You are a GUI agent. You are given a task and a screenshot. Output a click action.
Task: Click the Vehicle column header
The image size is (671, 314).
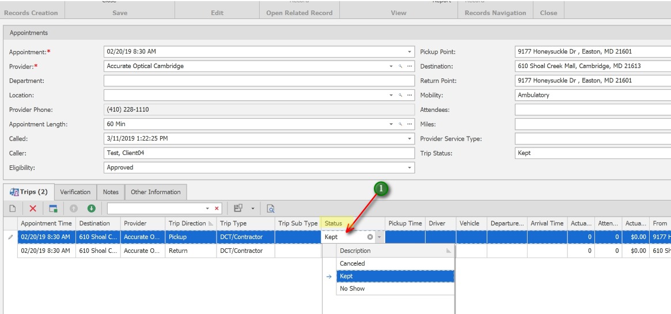[472, 224]
